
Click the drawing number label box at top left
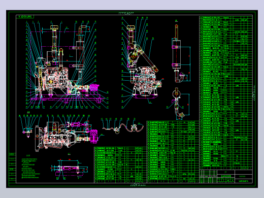click(25, 17)
